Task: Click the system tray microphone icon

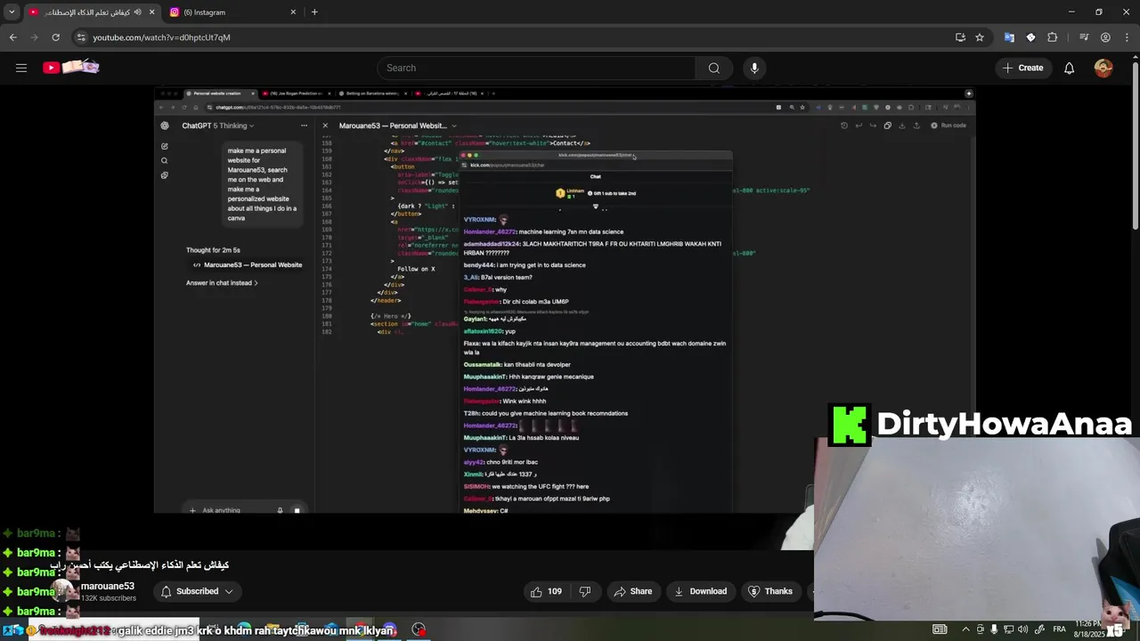Action: 994,629
